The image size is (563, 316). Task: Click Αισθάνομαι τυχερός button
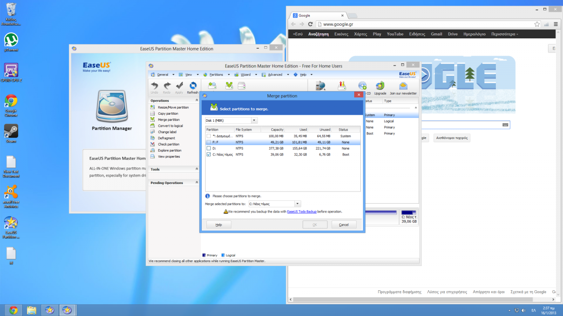click(x=452, y=138)
